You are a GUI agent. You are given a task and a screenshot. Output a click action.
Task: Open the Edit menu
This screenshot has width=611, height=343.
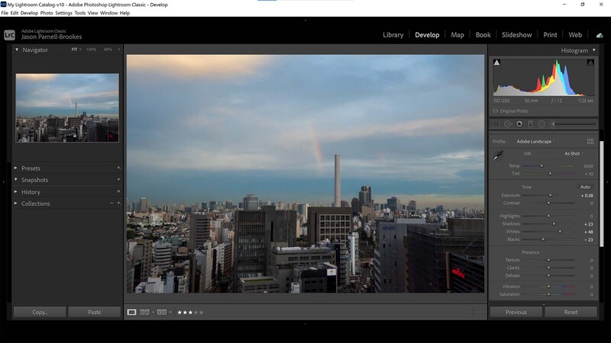click(15, 13)
